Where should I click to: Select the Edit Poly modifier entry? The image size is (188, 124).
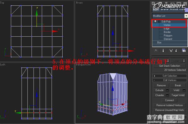pos(166,22)
